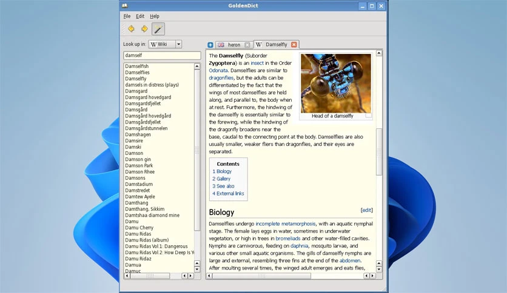Screen dimensions: 507x293
Task: Follow the insect link
Action: (x=257, y=63)
